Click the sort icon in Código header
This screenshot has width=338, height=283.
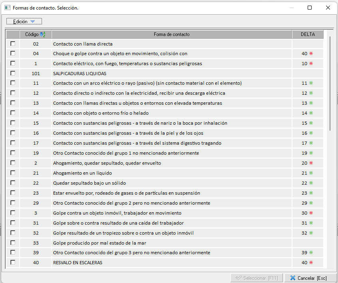43,34
